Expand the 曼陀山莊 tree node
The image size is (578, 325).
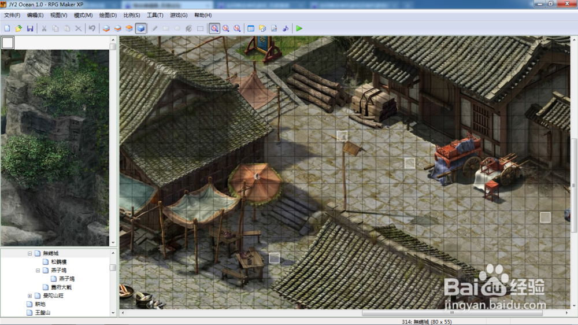click(30, 296)
